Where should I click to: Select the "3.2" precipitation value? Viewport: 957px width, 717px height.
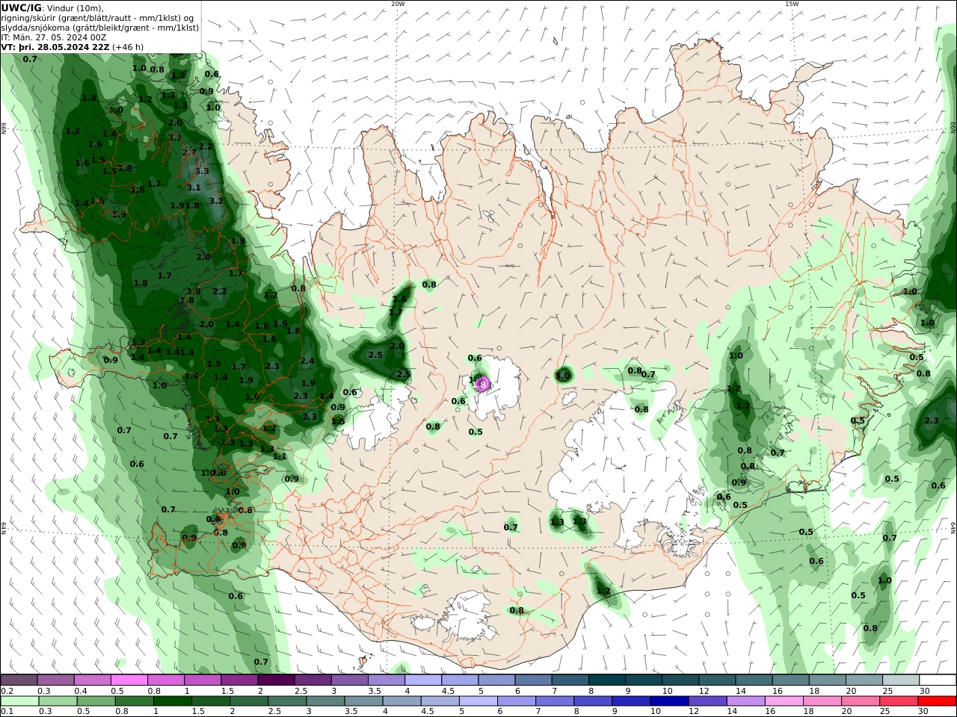(216, 201)
